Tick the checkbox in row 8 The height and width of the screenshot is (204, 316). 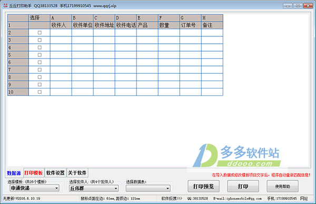pyautogui.click(x=39, y=77)
